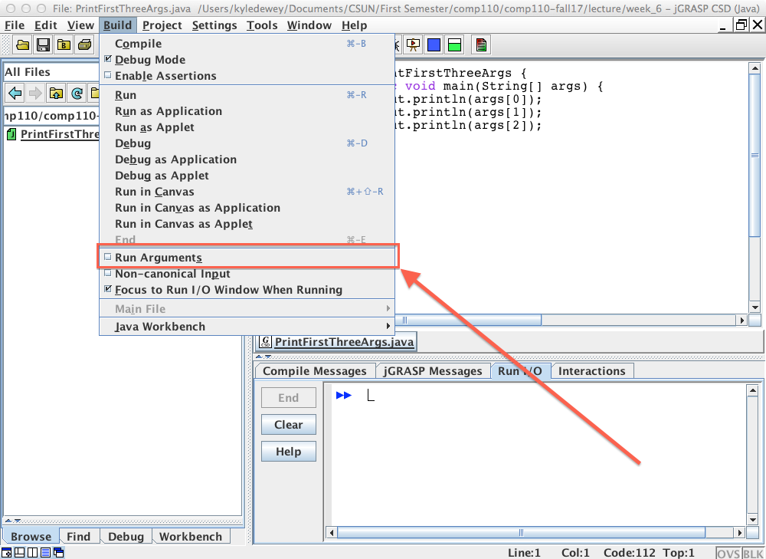
Task: Click the Open File folder icon
Action: click(x=22, y=44)
